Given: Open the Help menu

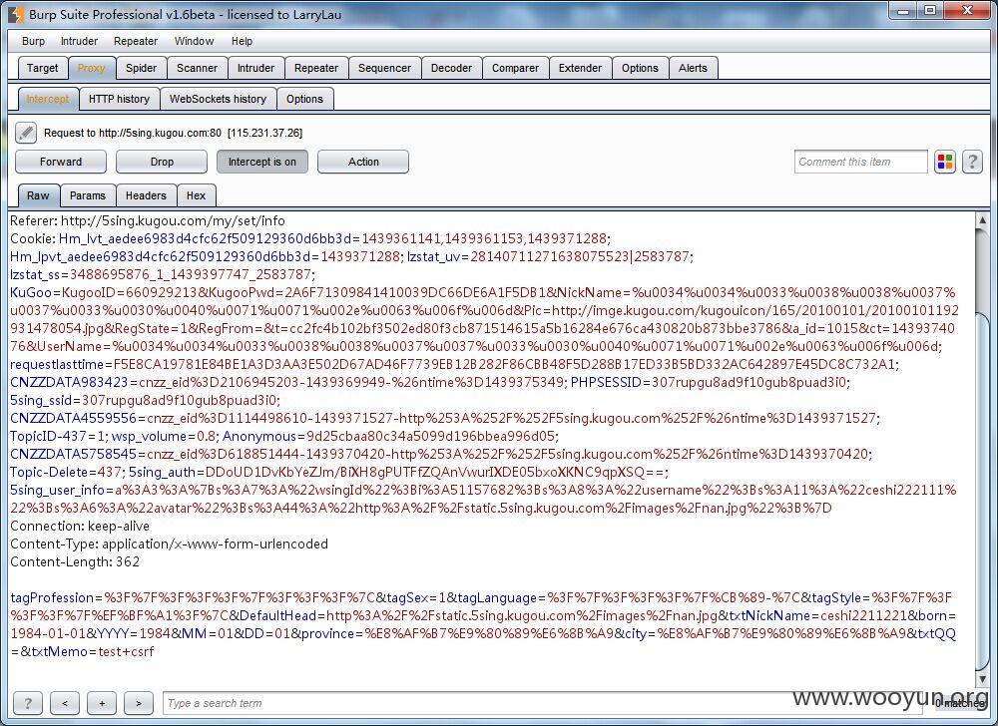Looking at the screenshot, I should click(242, 41).
